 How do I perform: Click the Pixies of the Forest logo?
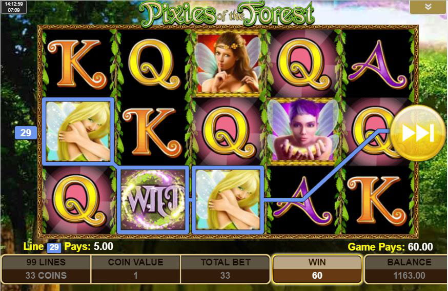228,13
